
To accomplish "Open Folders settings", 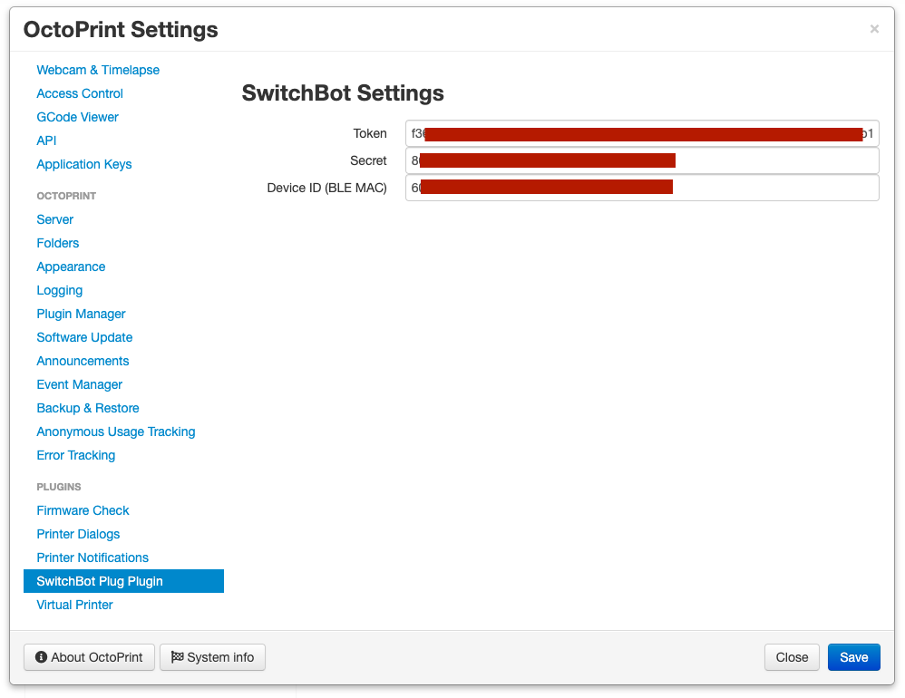I will 58,244.
